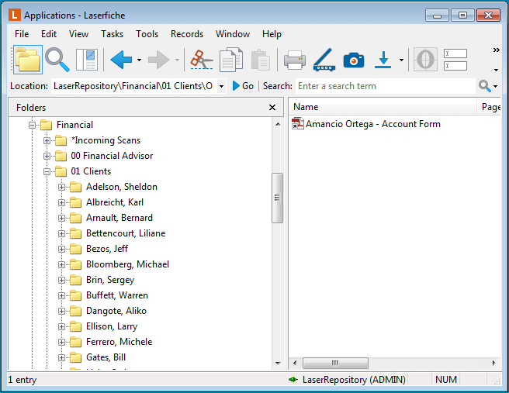The image size is (509, 393).
Task: Sort by the Name column header
Action: 383,107
